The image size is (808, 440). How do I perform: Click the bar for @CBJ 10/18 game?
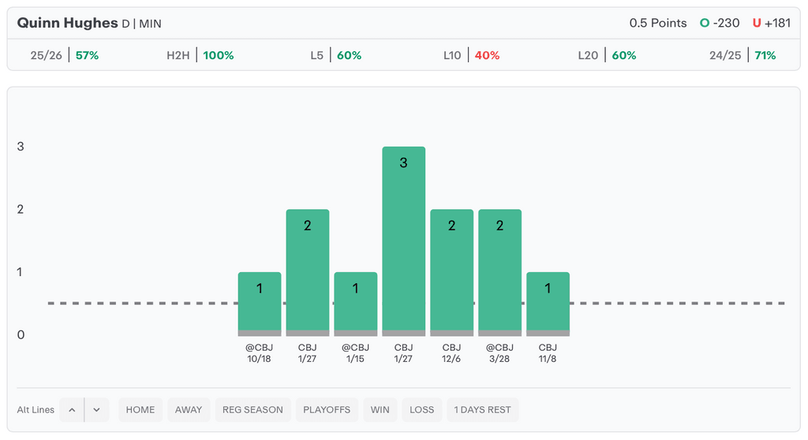[260, 304]
